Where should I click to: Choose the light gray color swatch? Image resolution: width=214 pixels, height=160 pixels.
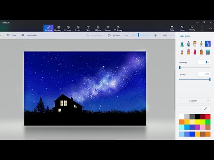pos(187,117)
